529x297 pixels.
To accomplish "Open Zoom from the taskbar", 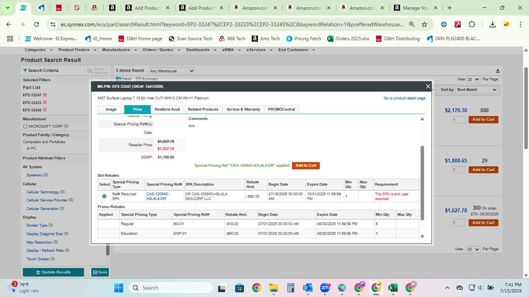I will pos(325,288).
